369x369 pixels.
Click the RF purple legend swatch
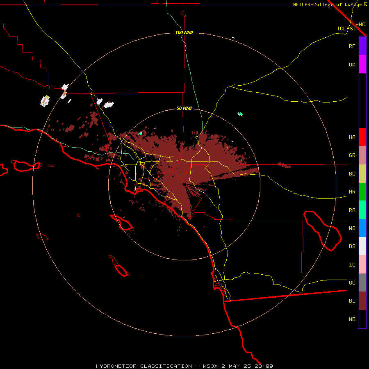(362, 46)
